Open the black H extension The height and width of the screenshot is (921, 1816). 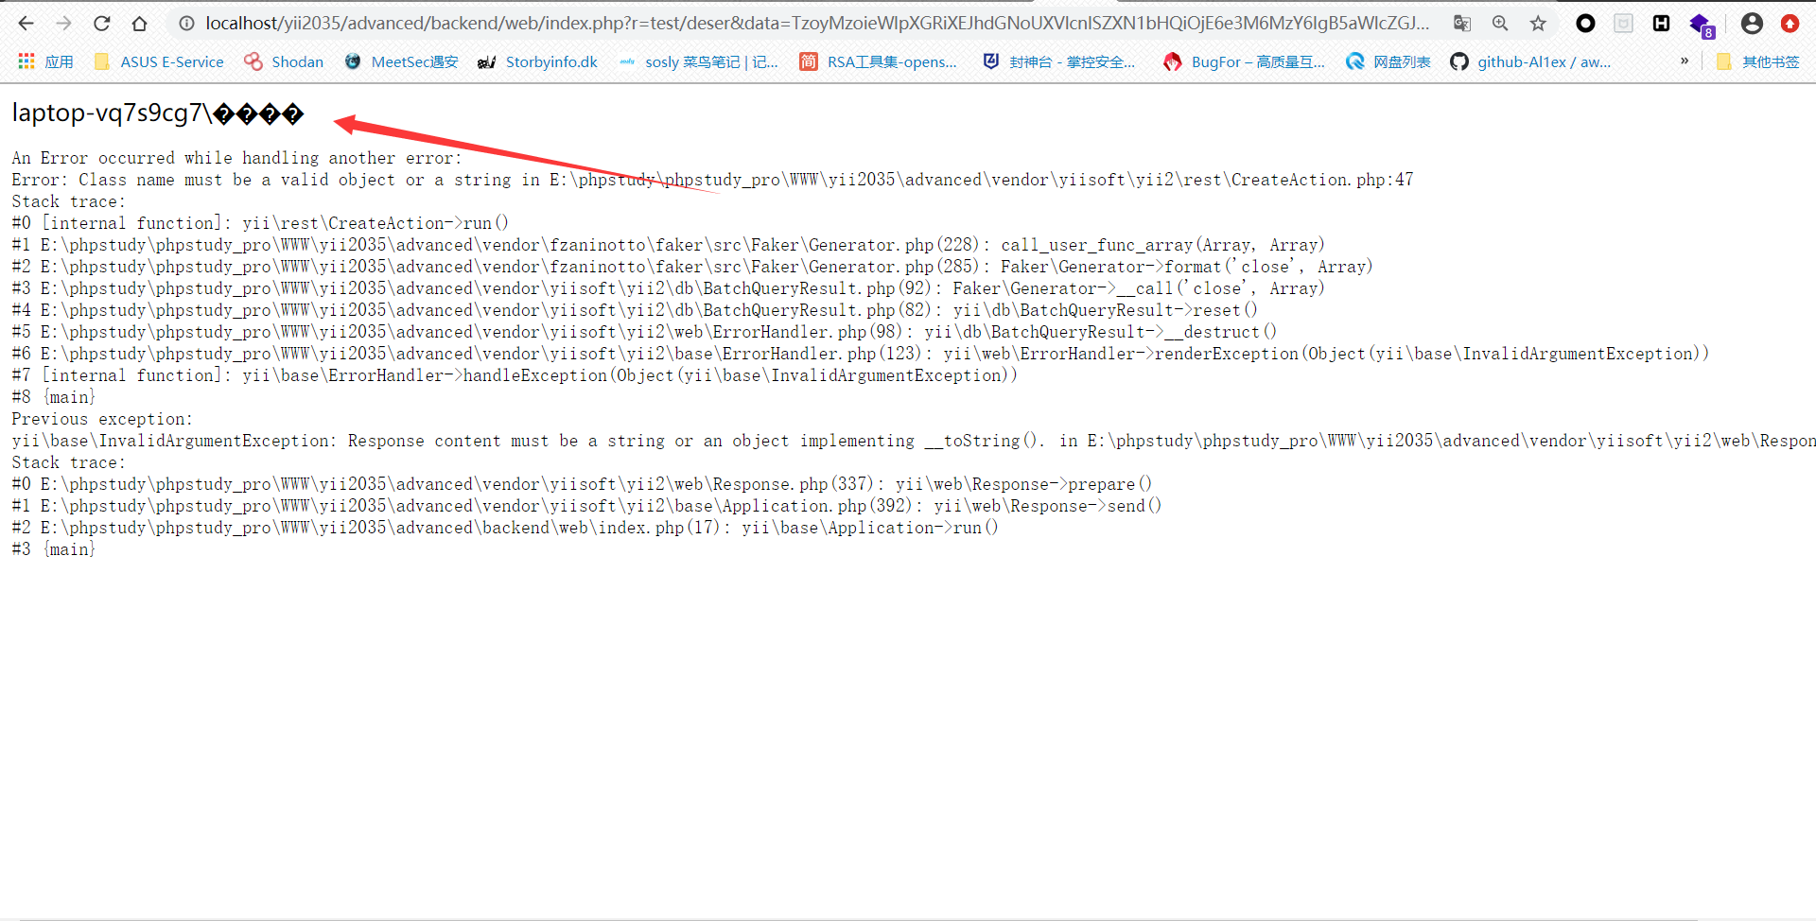click(1662, 24)
